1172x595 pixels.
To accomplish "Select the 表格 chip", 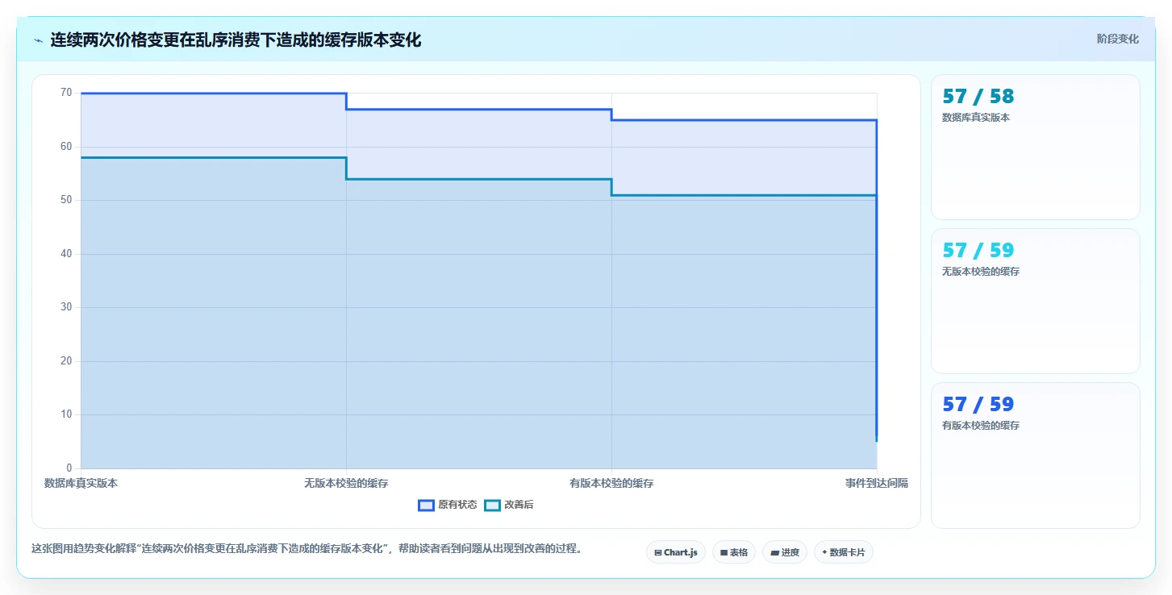I will (733, 552).
